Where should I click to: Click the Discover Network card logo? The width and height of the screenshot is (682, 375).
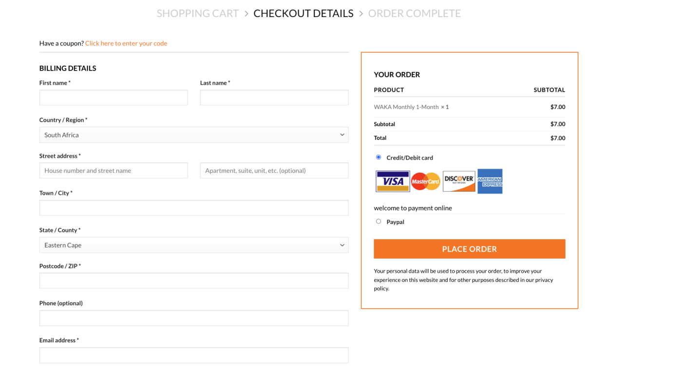(459, 181)
